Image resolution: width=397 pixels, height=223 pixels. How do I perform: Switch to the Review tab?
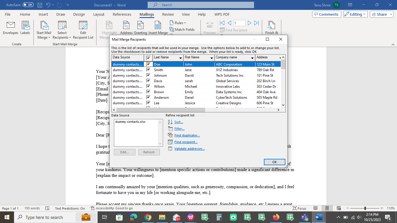pyautogui.click(x=168, y=14)
